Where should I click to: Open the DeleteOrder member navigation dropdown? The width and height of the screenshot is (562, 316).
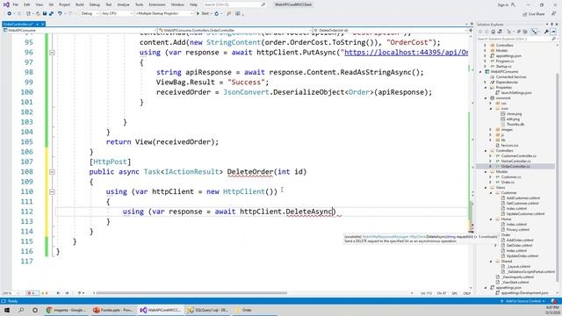391,31
